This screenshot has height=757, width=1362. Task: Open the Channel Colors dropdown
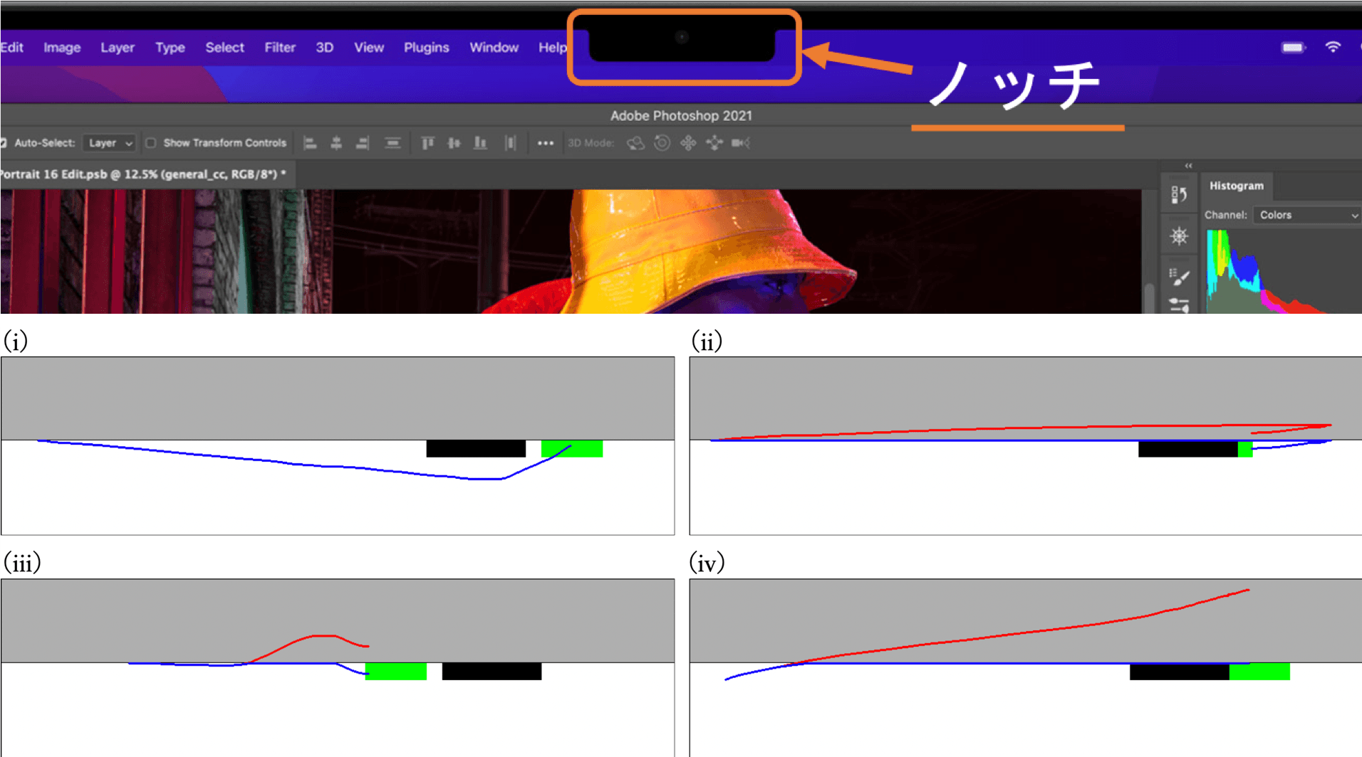click(1306, 215)
